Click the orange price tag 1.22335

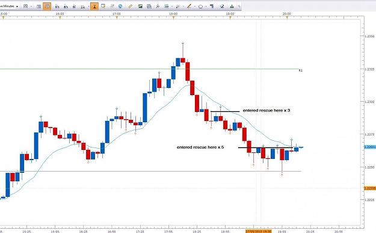point(370,188)
